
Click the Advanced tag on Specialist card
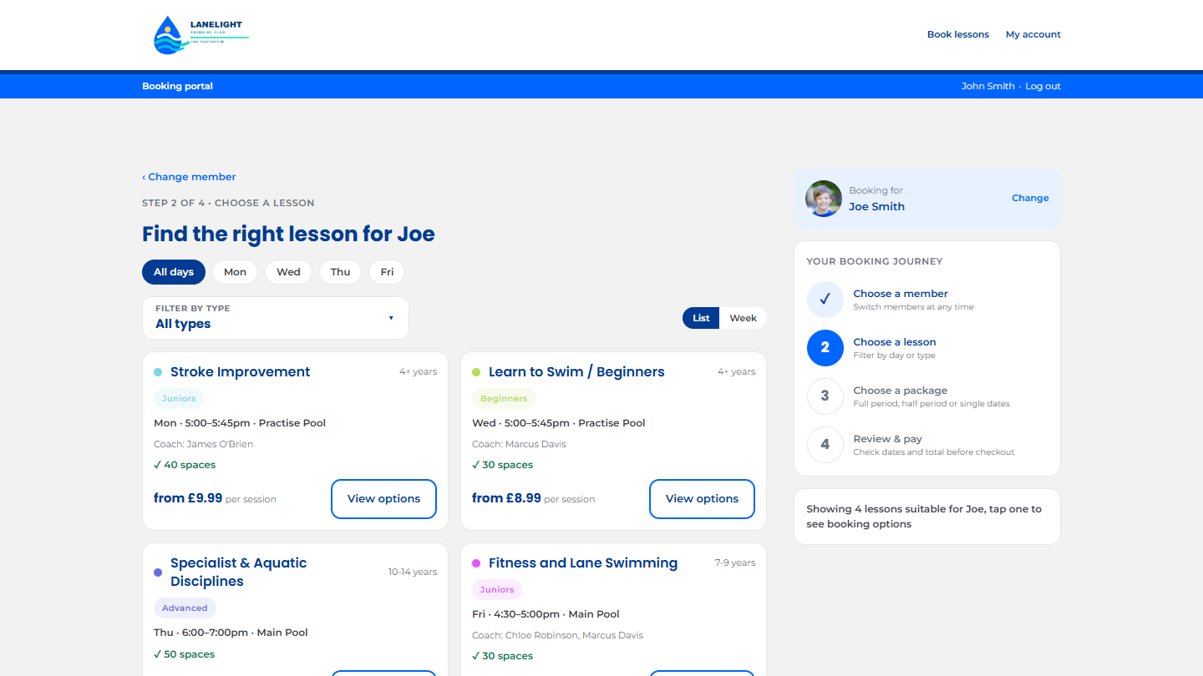[x=185, y=608]
